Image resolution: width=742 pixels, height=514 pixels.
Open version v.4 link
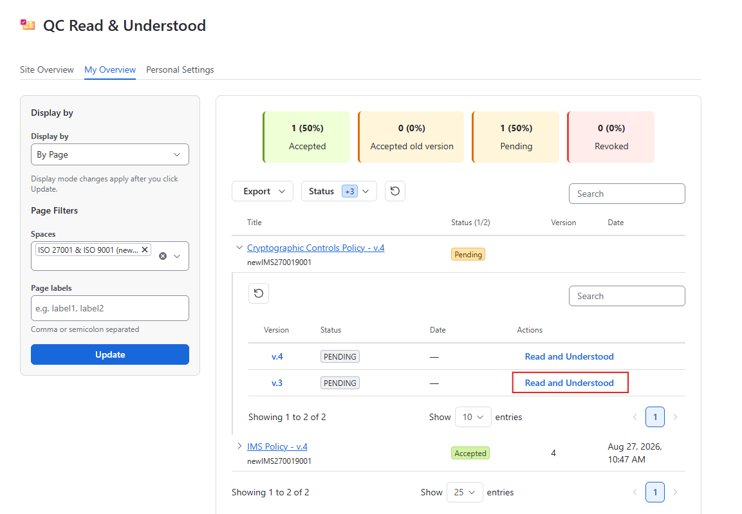tap(277, 356)
